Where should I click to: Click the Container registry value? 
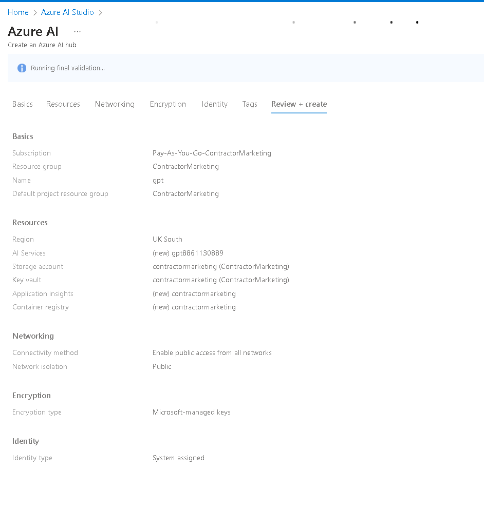click(x=194, y=307)
